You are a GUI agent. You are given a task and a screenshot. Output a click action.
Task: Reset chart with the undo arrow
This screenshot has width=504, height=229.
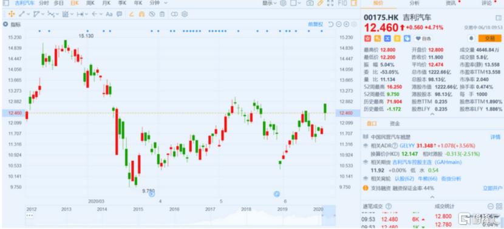pyautogui.click(x=331, y=24)
